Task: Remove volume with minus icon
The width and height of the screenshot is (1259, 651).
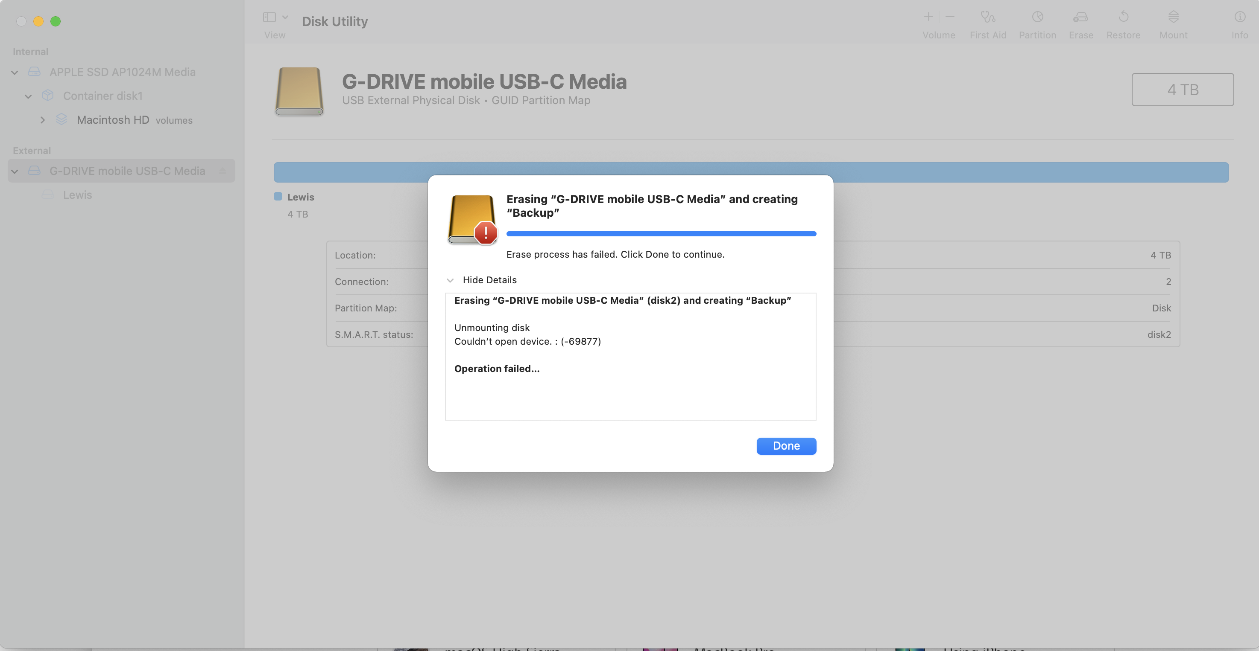Action: pos(950,17)
